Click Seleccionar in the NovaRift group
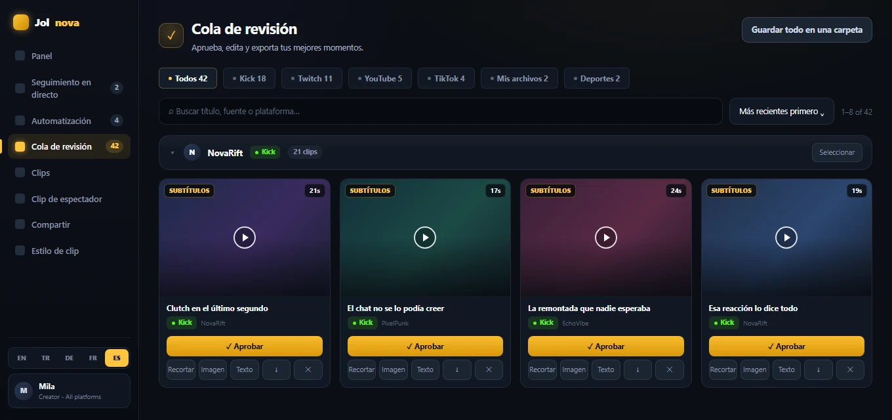The width and height of the screenshot is (892, 420). pyautogui.click(x=837, y=152)
